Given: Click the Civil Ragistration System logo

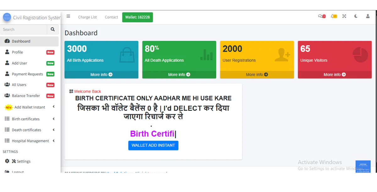Looking at the screenshot, I should tap(7, 17).
